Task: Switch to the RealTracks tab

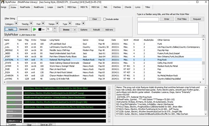Action: point(25,7)
